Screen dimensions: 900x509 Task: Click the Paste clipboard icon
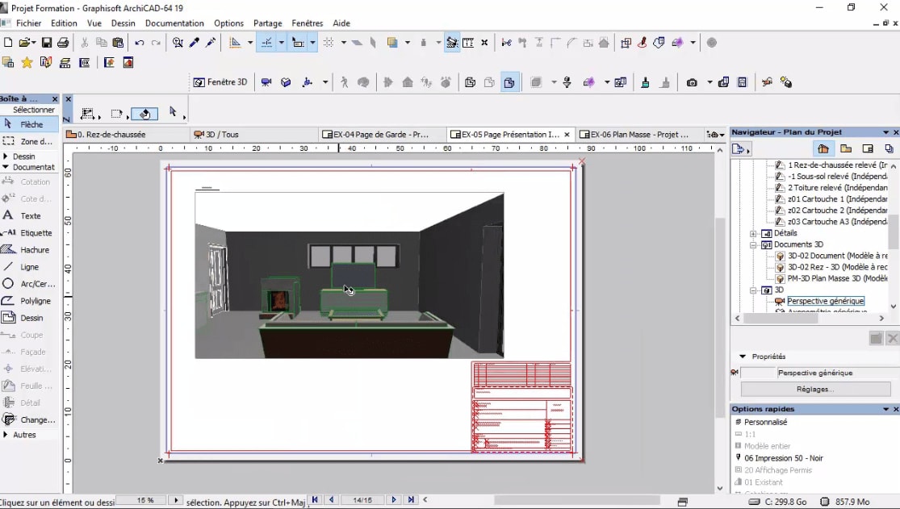pos(118,43)
